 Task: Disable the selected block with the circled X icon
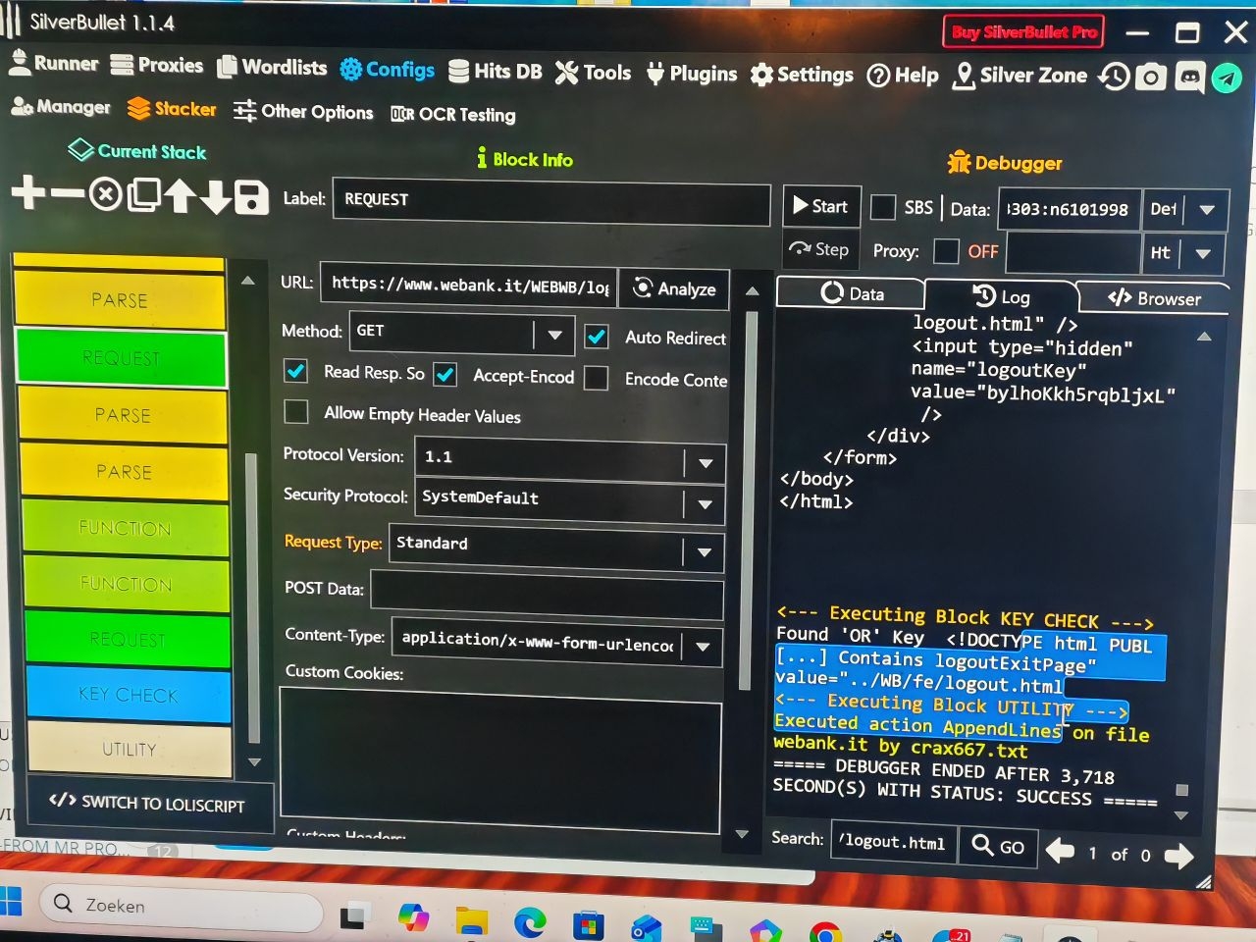tap(106, 194)
